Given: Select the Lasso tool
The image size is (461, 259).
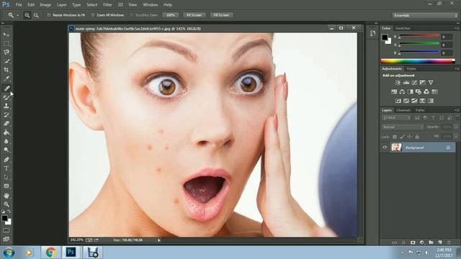Looking at the screenshot, I should [6, 53].
